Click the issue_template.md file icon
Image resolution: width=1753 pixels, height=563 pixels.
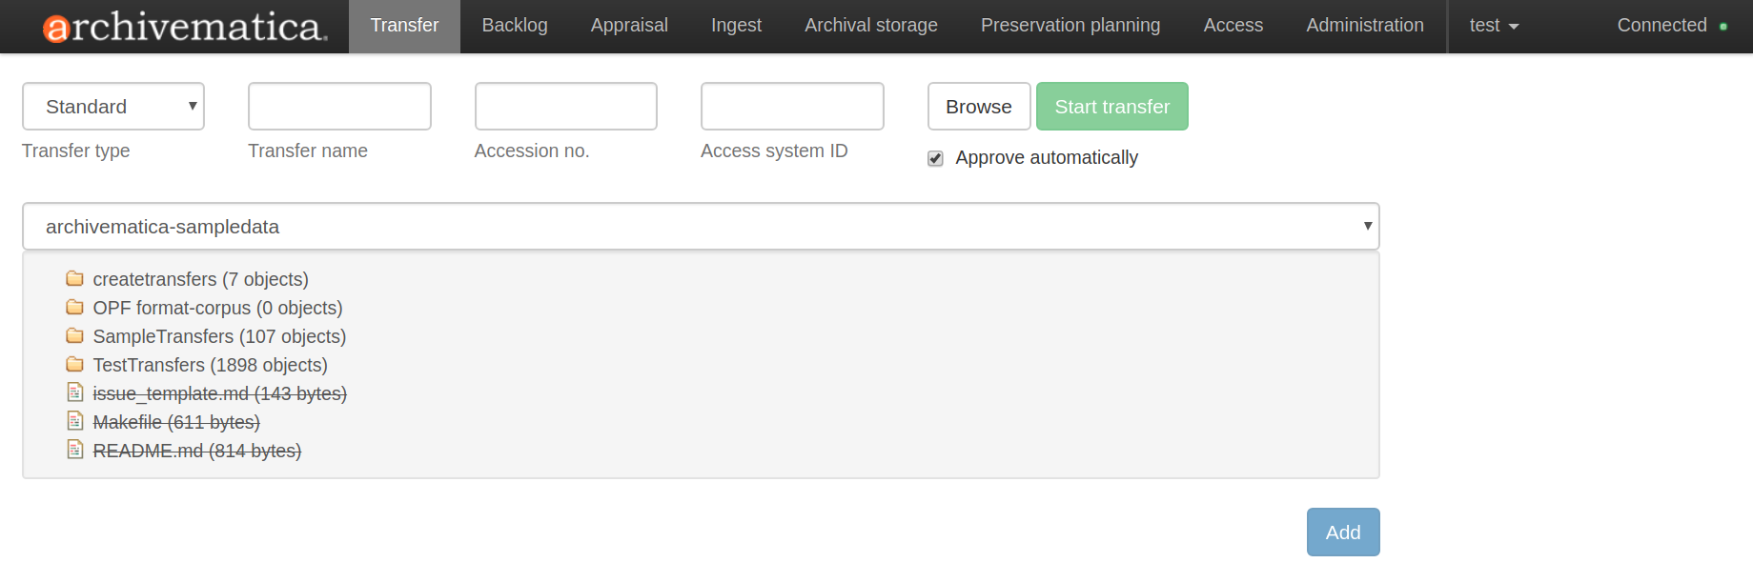point(75,392)
